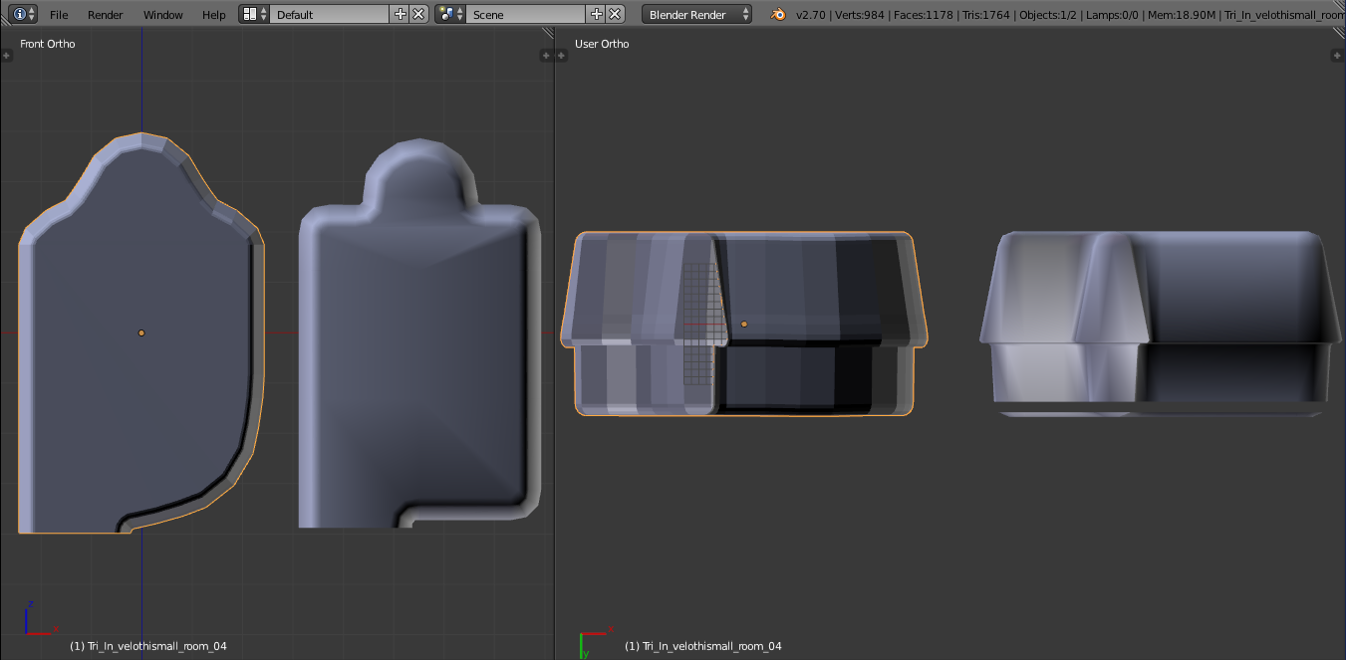
Task: Open the Render menu
Action: coord(106,14)
